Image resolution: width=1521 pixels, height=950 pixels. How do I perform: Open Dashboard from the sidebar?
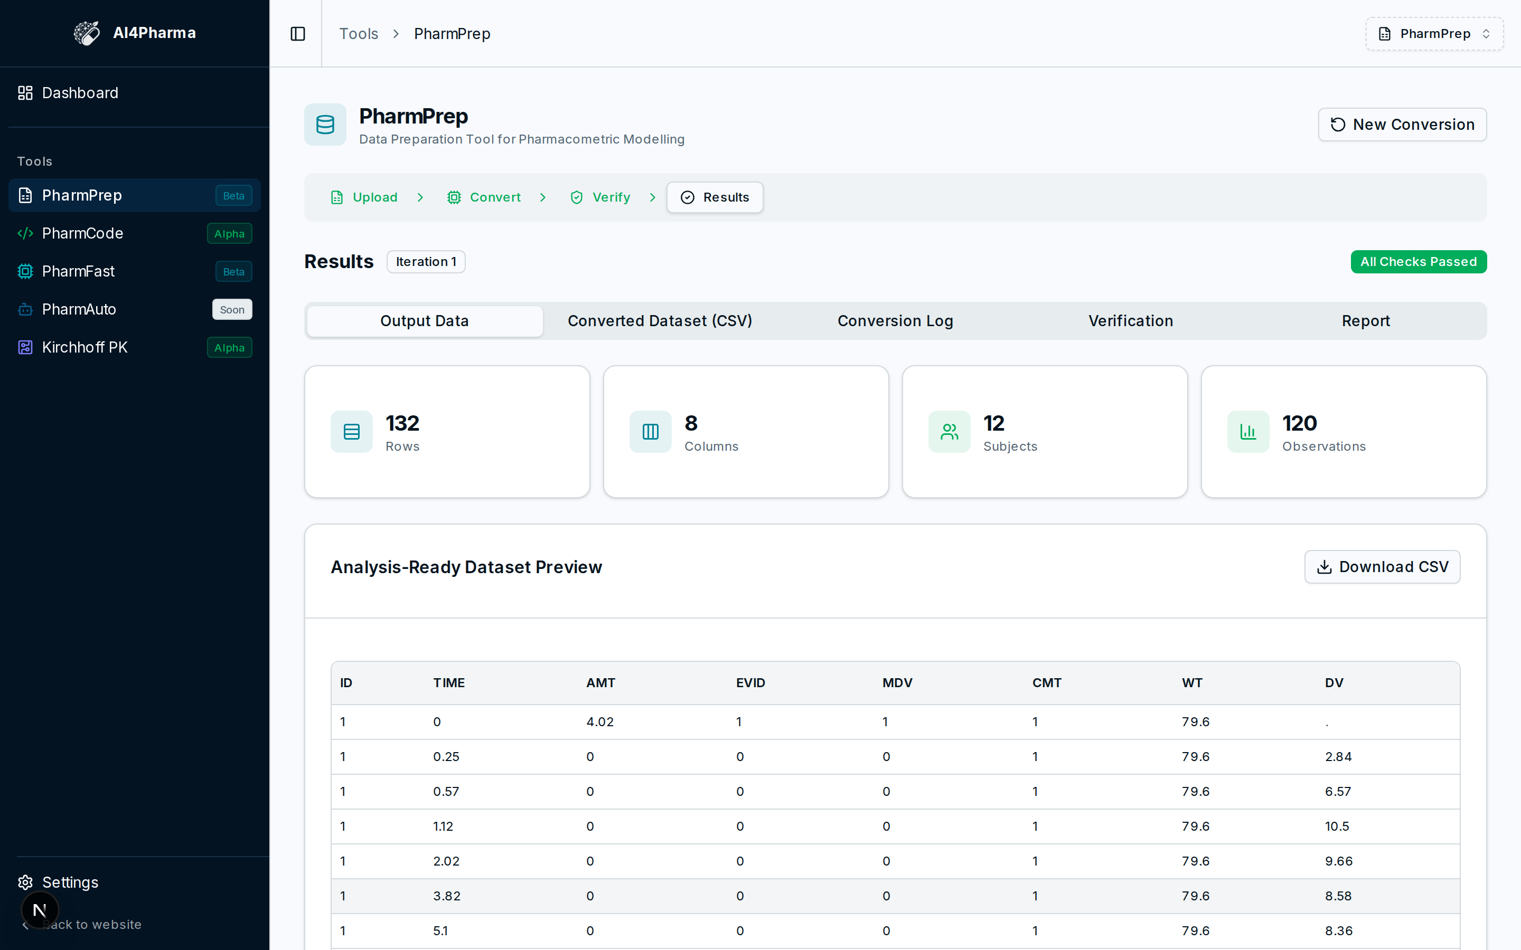click(x=135, y=93)
